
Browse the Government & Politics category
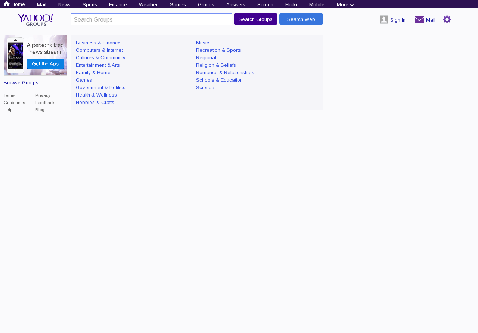pyautogui.click(x=100, y=88)
